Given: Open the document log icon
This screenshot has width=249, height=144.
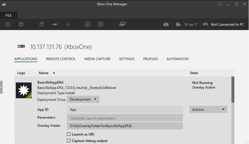Looking at the screenshot, I should [87, 24].
